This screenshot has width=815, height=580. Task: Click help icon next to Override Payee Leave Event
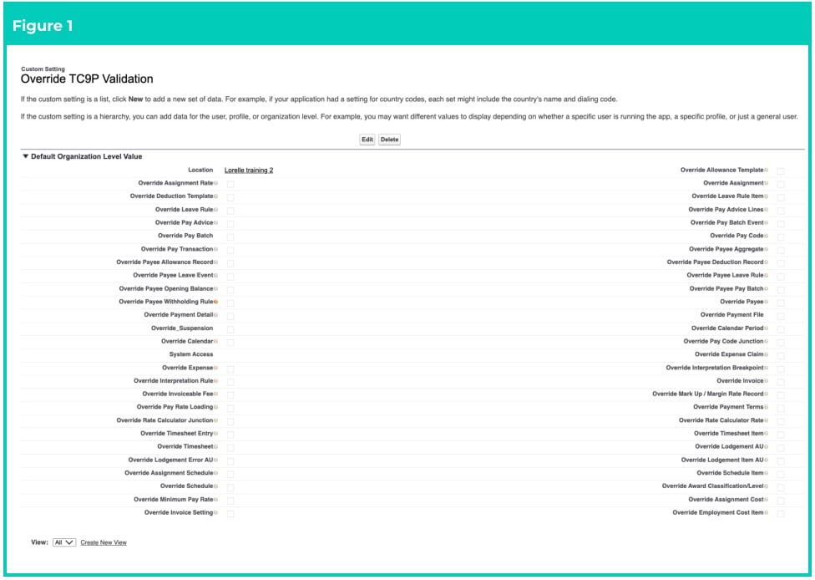point(215,275)
